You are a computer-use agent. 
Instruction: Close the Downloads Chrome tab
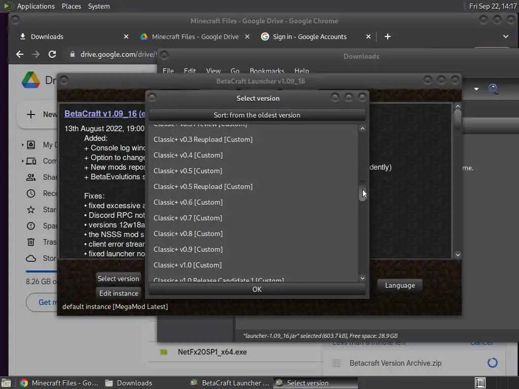pyautogui.click(x=126, y=36)
